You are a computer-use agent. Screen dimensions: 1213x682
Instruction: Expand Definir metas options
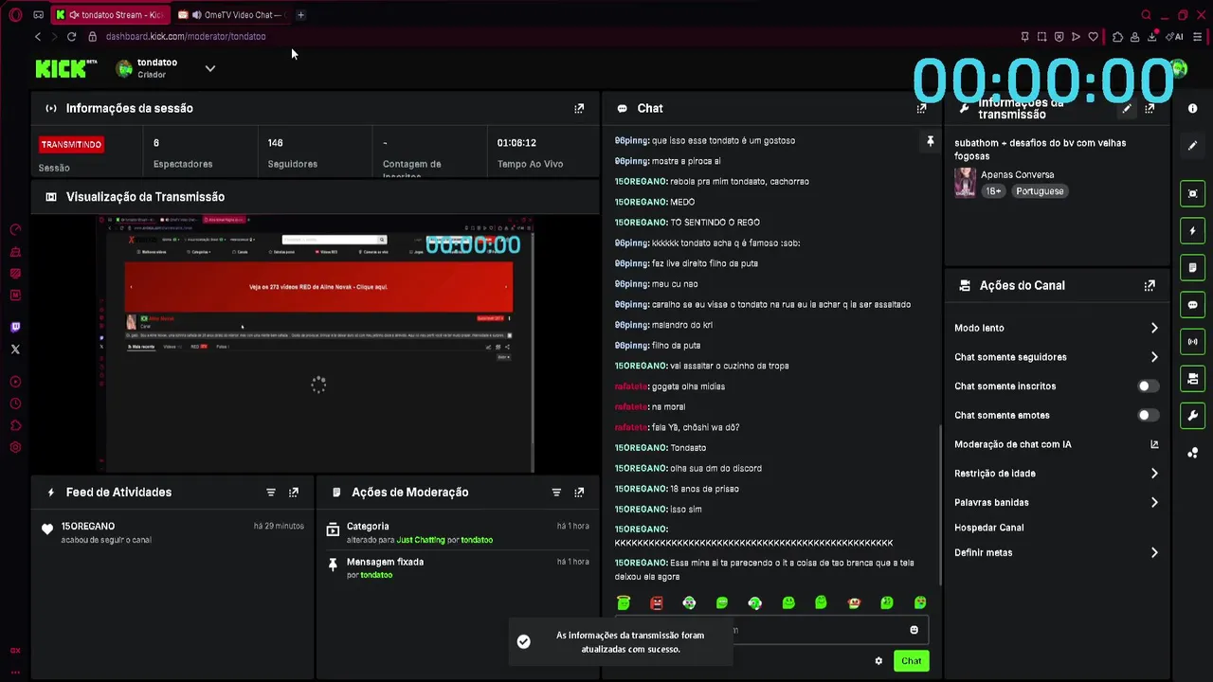pyautogui.click(x=1154, y=553)
